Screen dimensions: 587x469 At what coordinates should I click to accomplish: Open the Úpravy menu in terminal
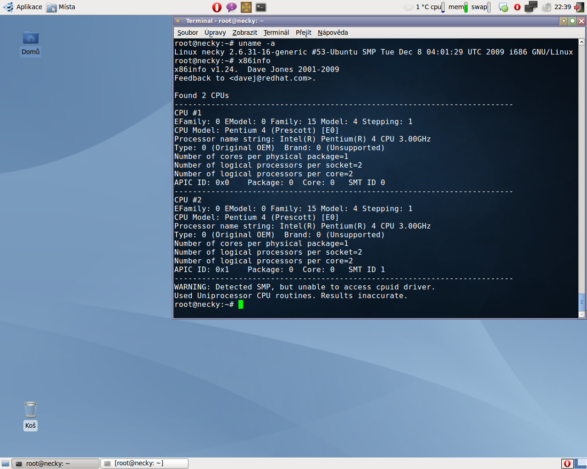(x=215, y=33)
